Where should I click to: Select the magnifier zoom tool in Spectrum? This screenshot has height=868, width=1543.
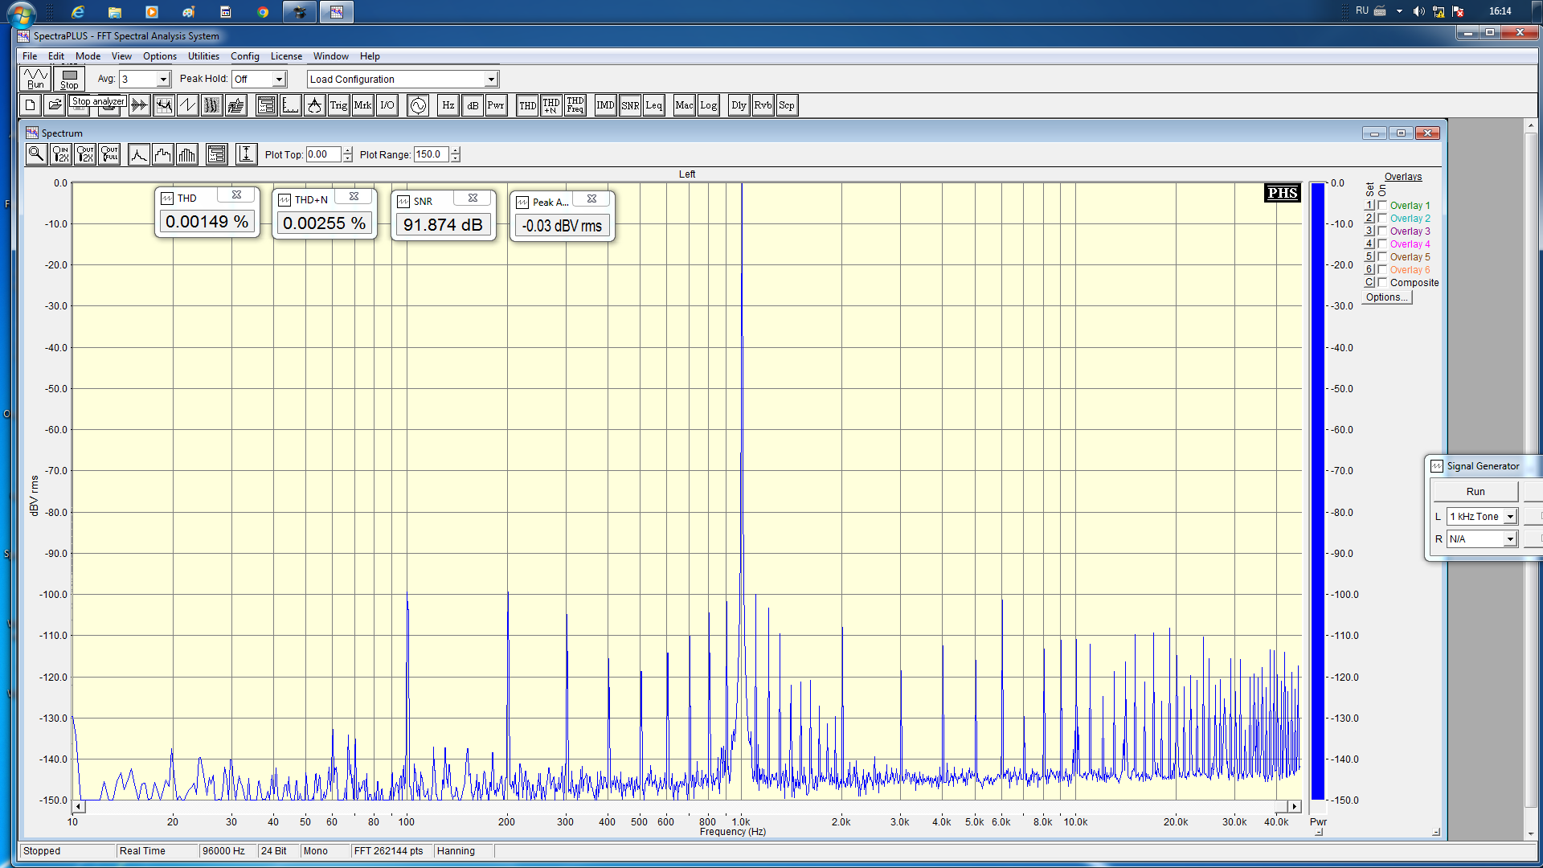tap(36, 154)
